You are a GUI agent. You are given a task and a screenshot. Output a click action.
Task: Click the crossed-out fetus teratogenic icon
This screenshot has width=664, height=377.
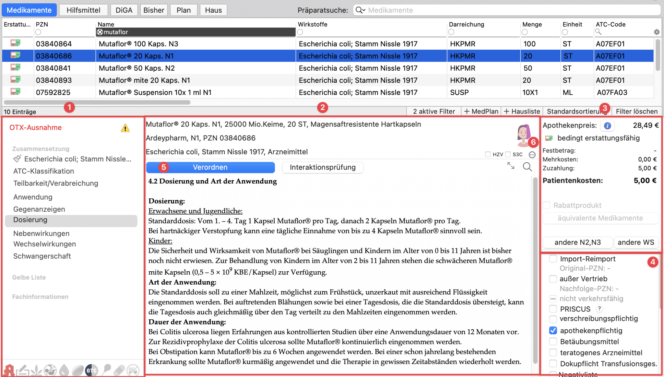click(50, 370)
